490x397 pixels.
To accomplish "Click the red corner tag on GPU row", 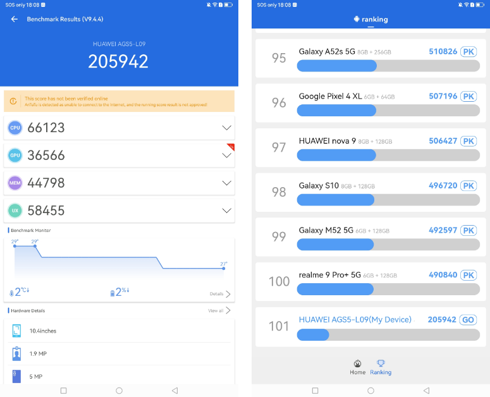I will coord(231,147).
